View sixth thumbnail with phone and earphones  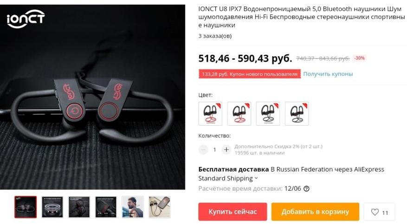pos(159,207)
